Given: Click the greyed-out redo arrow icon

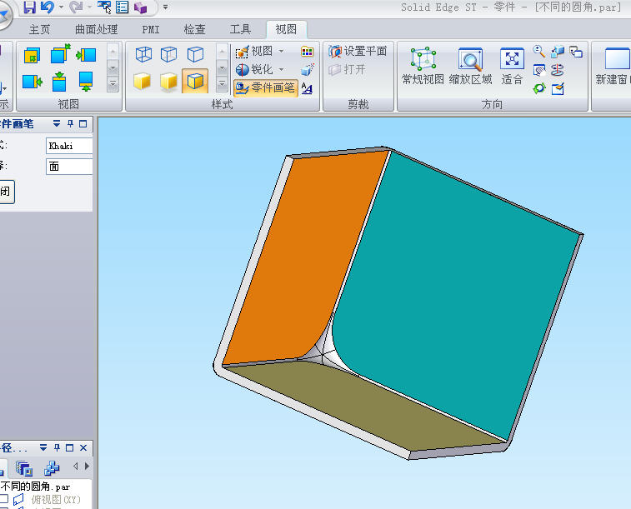Looking at the screenshot, I should pos(76,7).
